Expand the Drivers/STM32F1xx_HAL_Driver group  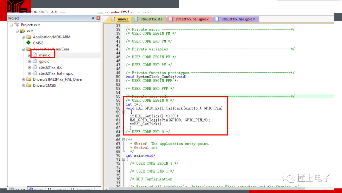coord(23,79)
